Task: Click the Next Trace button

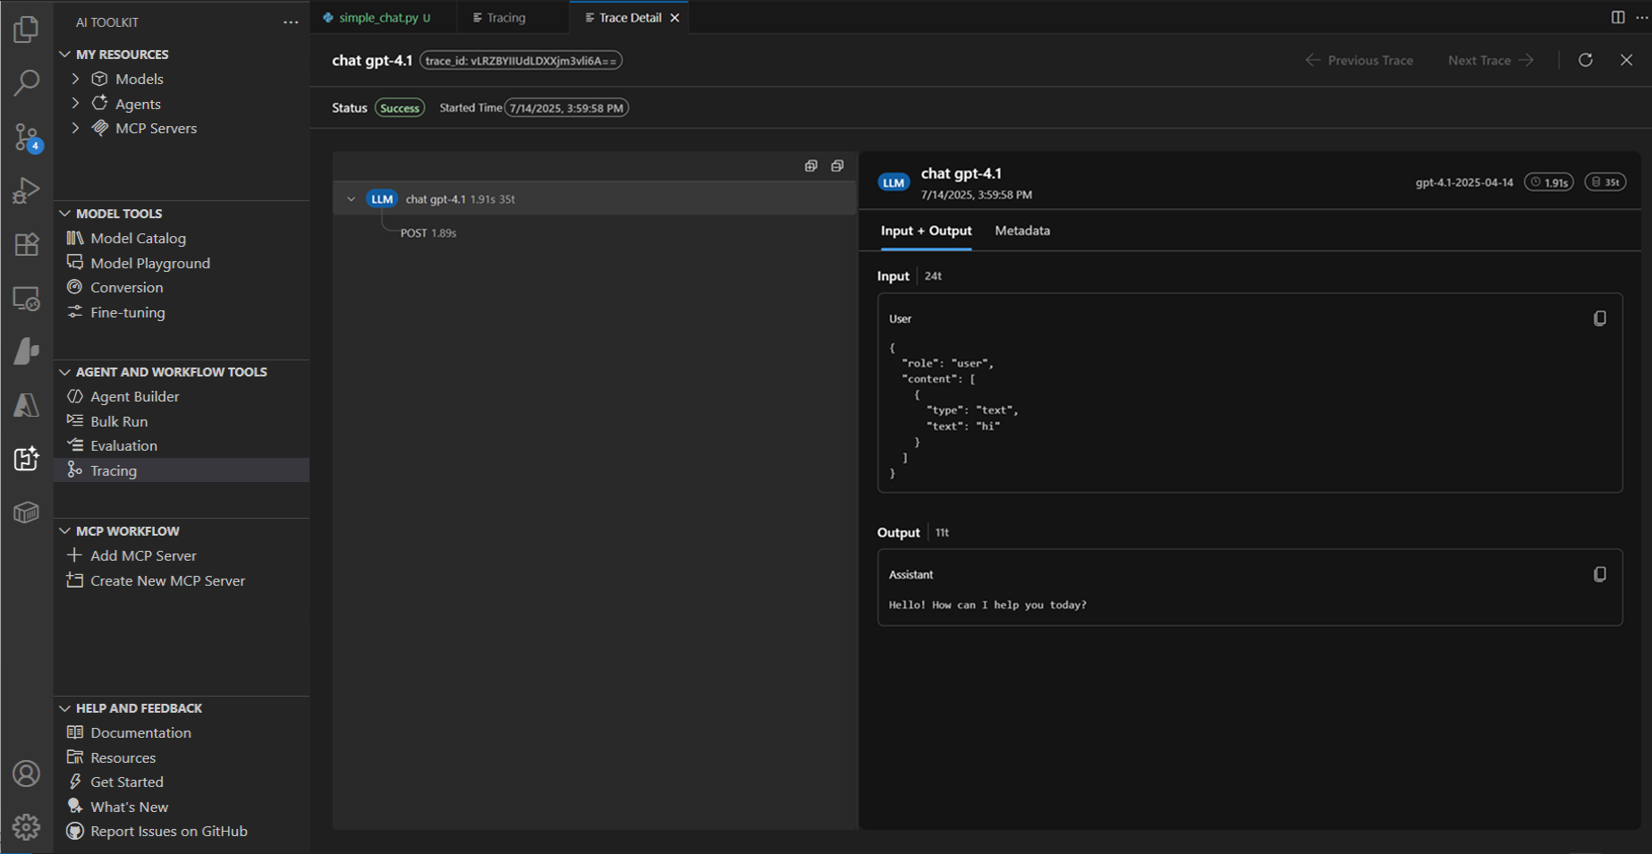Action: 1487,60
